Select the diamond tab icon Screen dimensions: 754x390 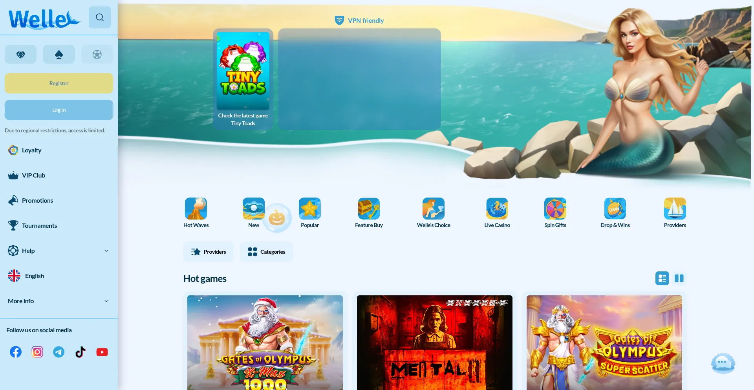click(21, 54)
